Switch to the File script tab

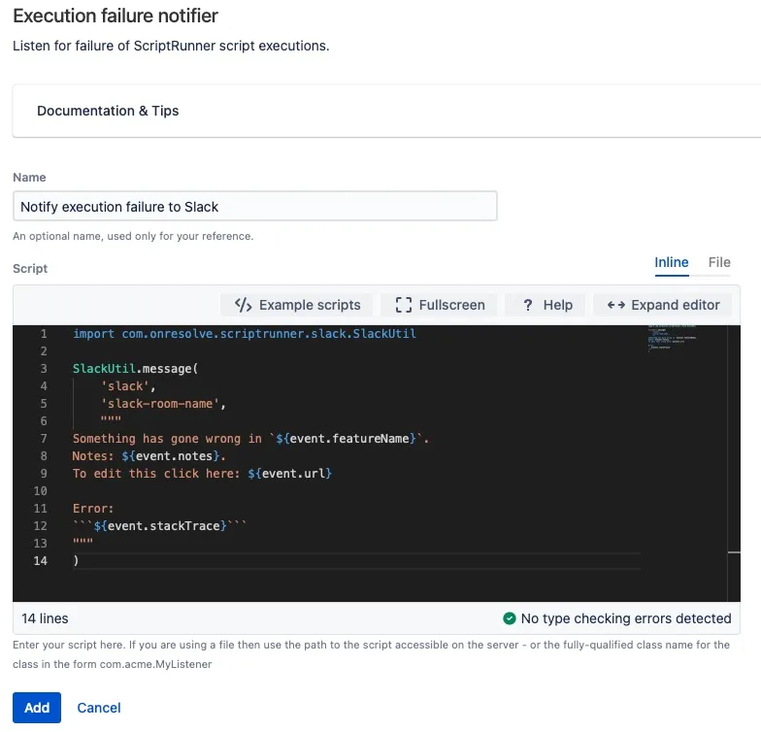(x=718, y=262)
